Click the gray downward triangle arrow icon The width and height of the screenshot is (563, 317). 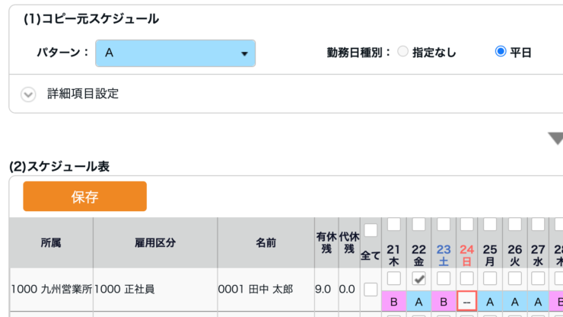coord(556,139)
